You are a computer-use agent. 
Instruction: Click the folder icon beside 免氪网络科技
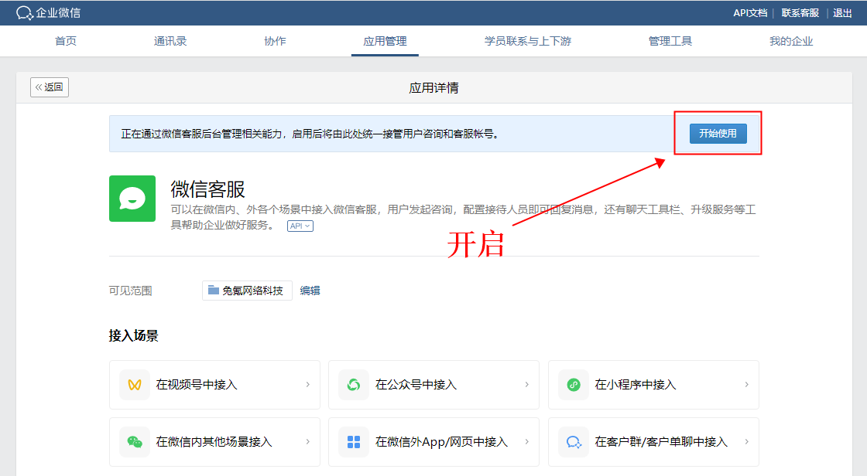[214, 290]
